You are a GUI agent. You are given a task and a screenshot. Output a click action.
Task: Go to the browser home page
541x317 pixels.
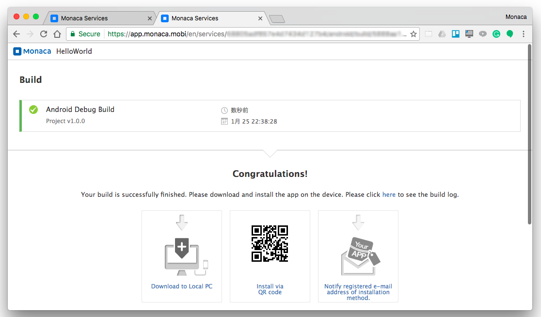tap(57, 34)
